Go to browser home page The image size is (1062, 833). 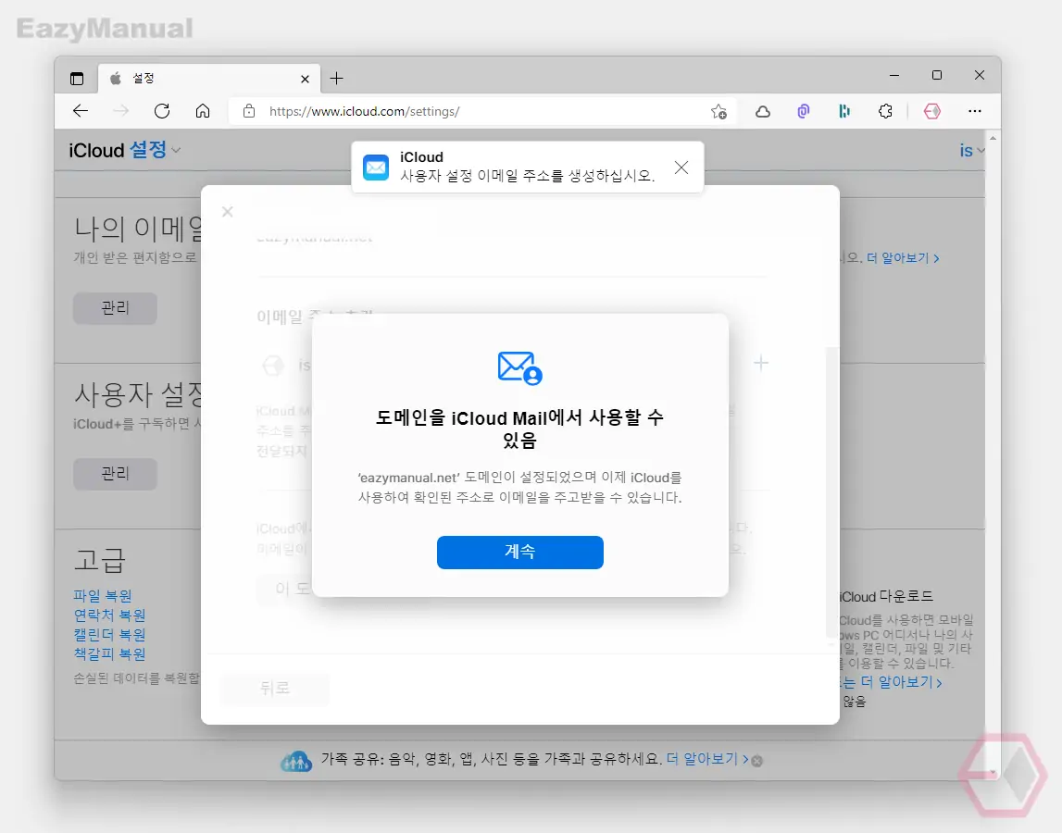click(x=203, y=111)
